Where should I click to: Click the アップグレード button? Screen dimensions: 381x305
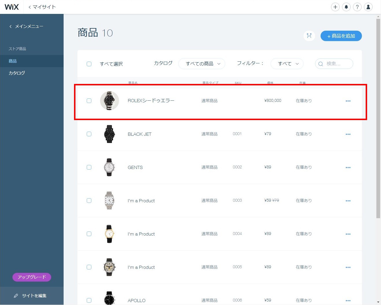[x=32, y=277]
